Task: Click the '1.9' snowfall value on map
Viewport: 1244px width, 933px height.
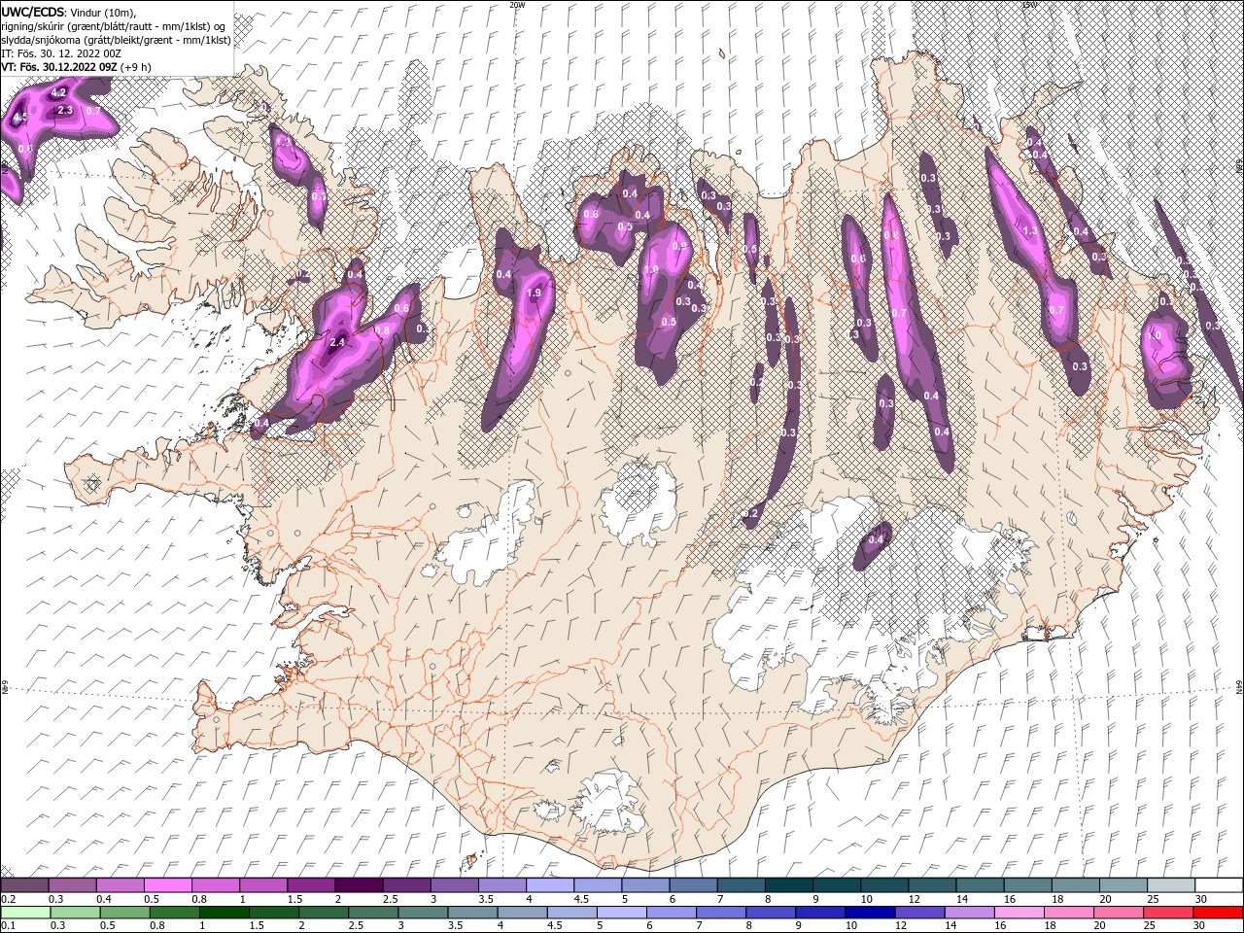Action: coord(533,293)
